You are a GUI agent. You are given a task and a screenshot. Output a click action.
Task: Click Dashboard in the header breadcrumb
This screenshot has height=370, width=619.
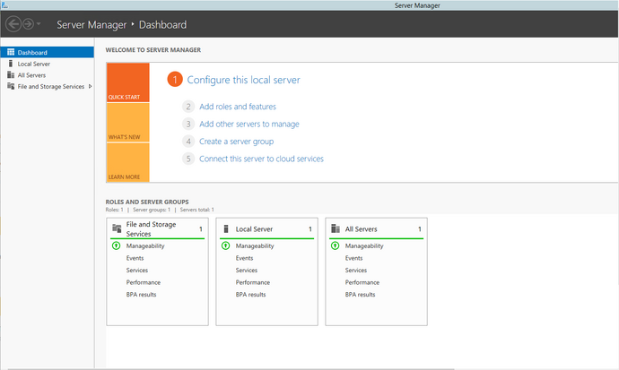pos(162,24)
